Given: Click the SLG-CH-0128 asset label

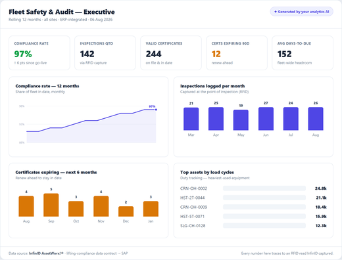Looking at the screenshot, I should (x=193, y=226).
